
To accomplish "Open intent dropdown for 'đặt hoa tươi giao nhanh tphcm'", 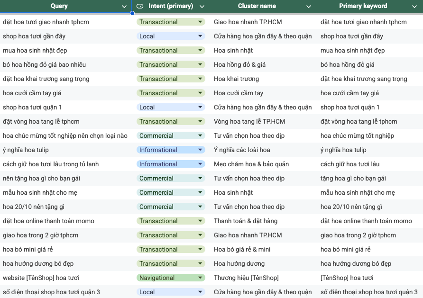I will 200,22.
